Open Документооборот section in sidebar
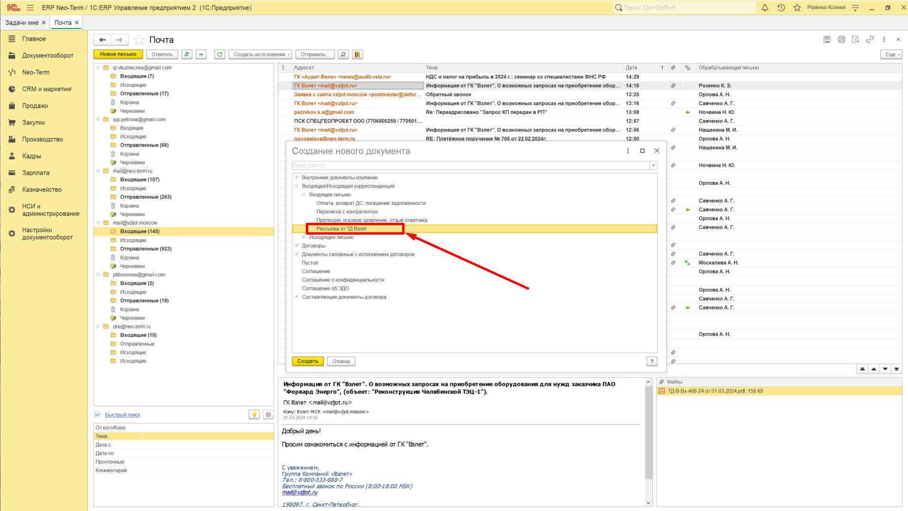This screenshot has width=908, height=511. (x=47, y=55)
